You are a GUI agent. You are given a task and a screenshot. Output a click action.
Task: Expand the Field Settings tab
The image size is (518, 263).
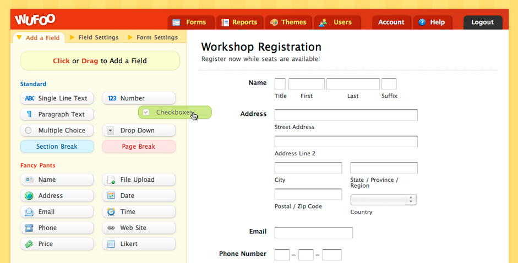pos(94,37)
